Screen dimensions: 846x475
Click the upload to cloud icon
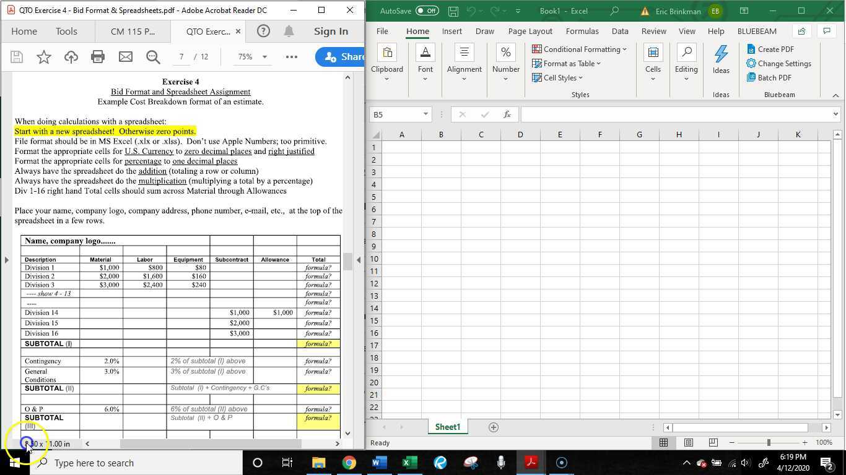click(x=71, y=57)
